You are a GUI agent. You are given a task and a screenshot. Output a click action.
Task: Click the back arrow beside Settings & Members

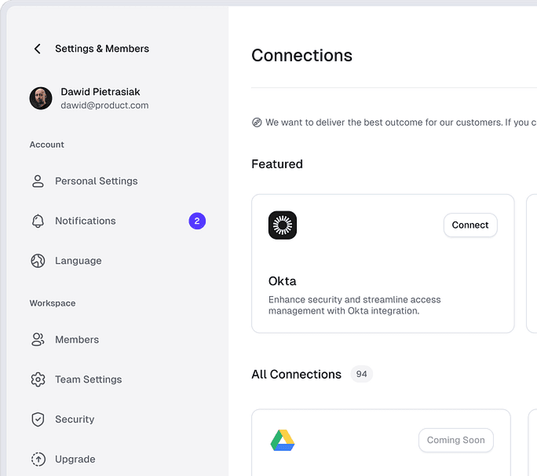37,49
